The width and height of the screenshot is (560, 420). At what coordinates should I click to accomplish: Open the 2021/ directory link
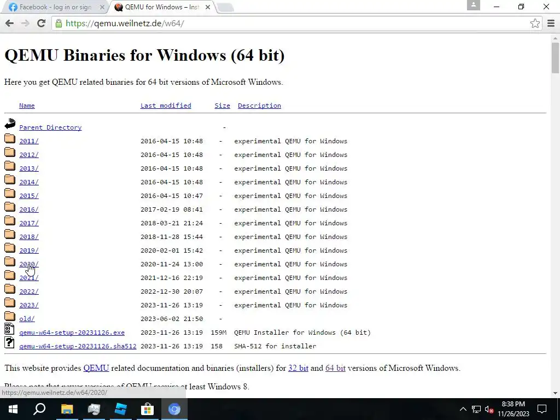pos(29,278)
